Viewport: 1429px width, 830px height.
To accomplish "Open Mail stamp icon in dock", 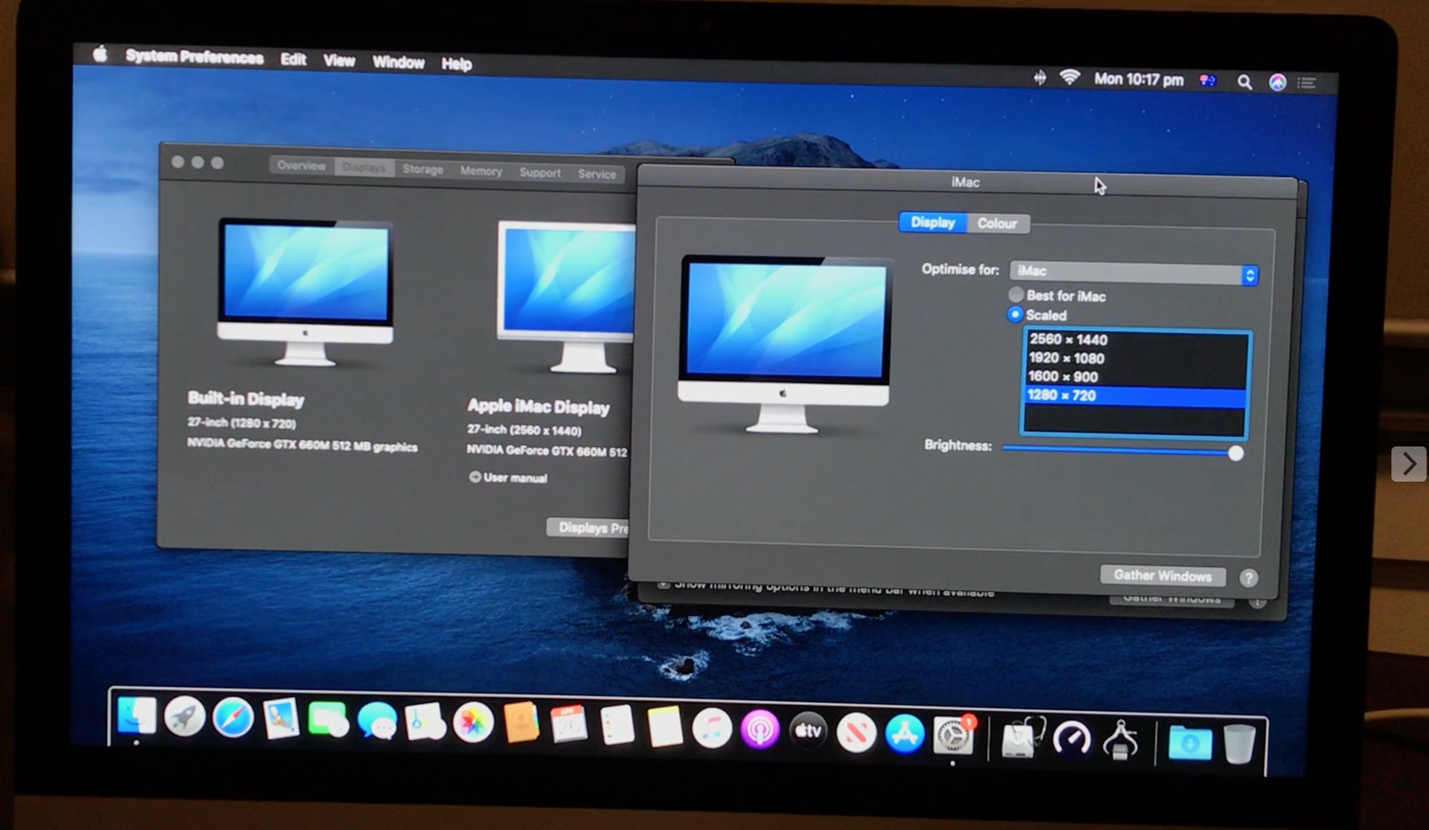I will tap(281, 718).
